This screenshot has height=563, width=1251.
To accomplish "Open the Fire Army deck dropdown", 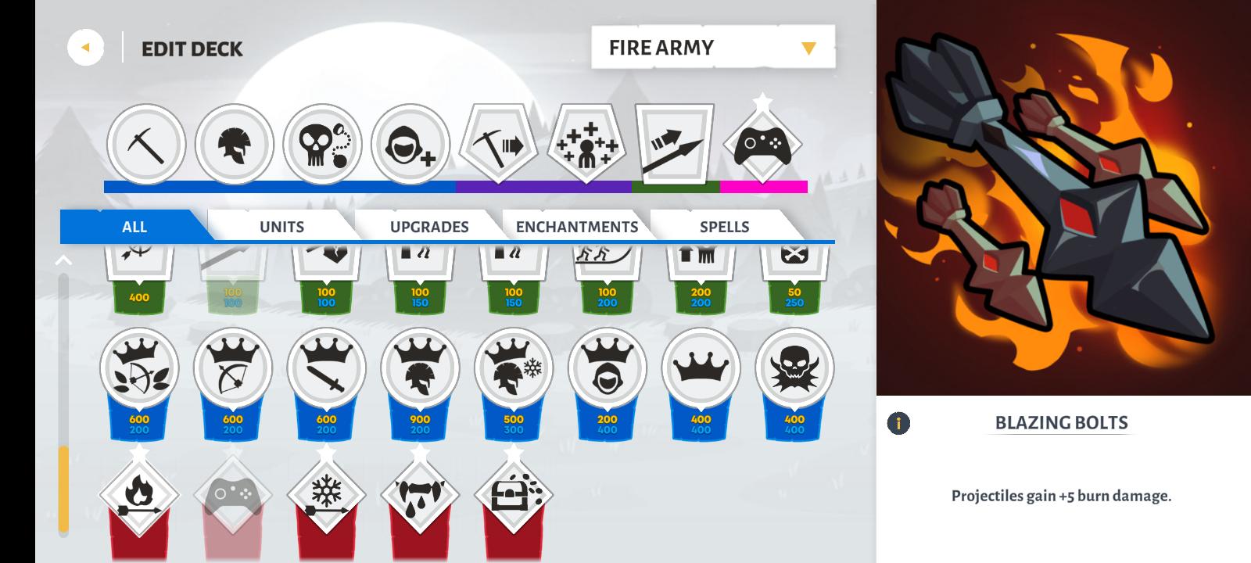I will coord(713,47).
